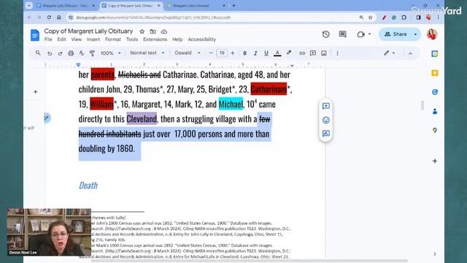Open the Contacts side panel icon
This screenshot has width=467, height=263.
click(x=435, y=112)
